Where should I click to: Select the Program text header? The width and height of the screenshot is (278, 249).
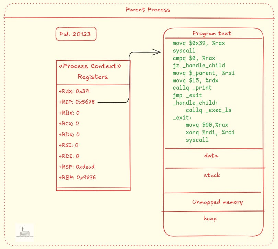coord(211,33)
